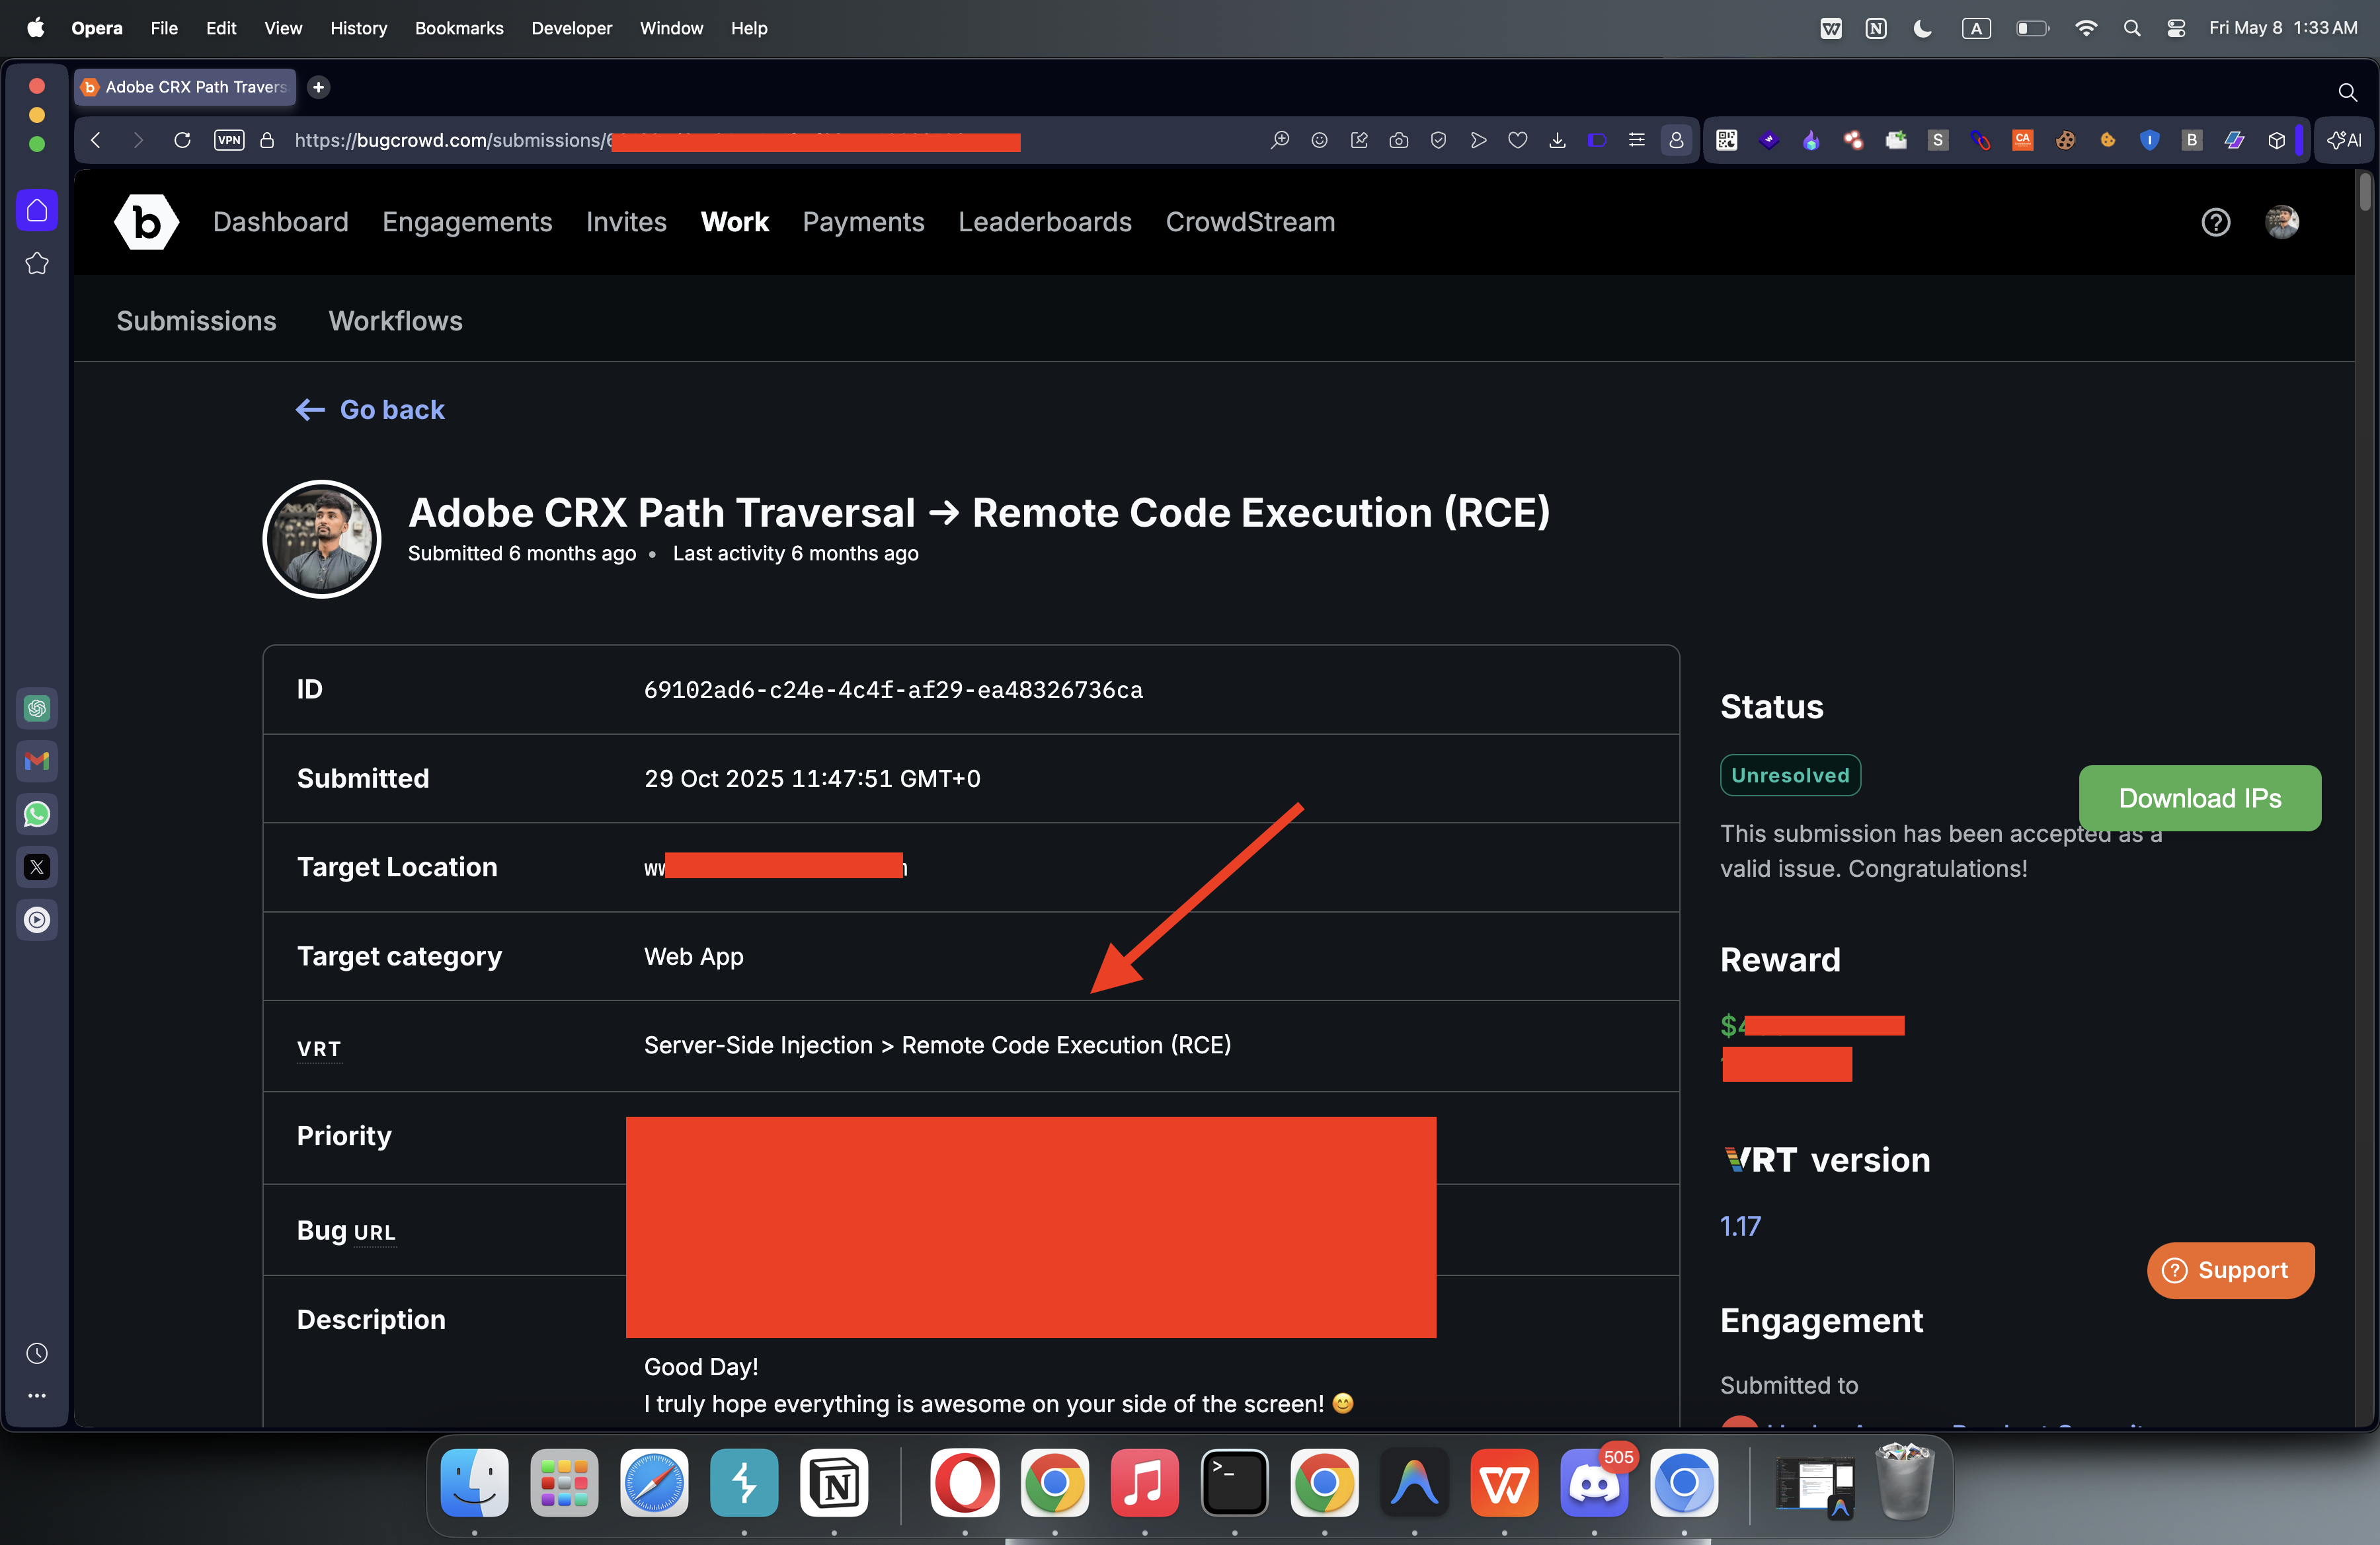The image size is (2380, 1545).
Task: Open Spotlight search in macOS menu bar
Action: 2131,28
